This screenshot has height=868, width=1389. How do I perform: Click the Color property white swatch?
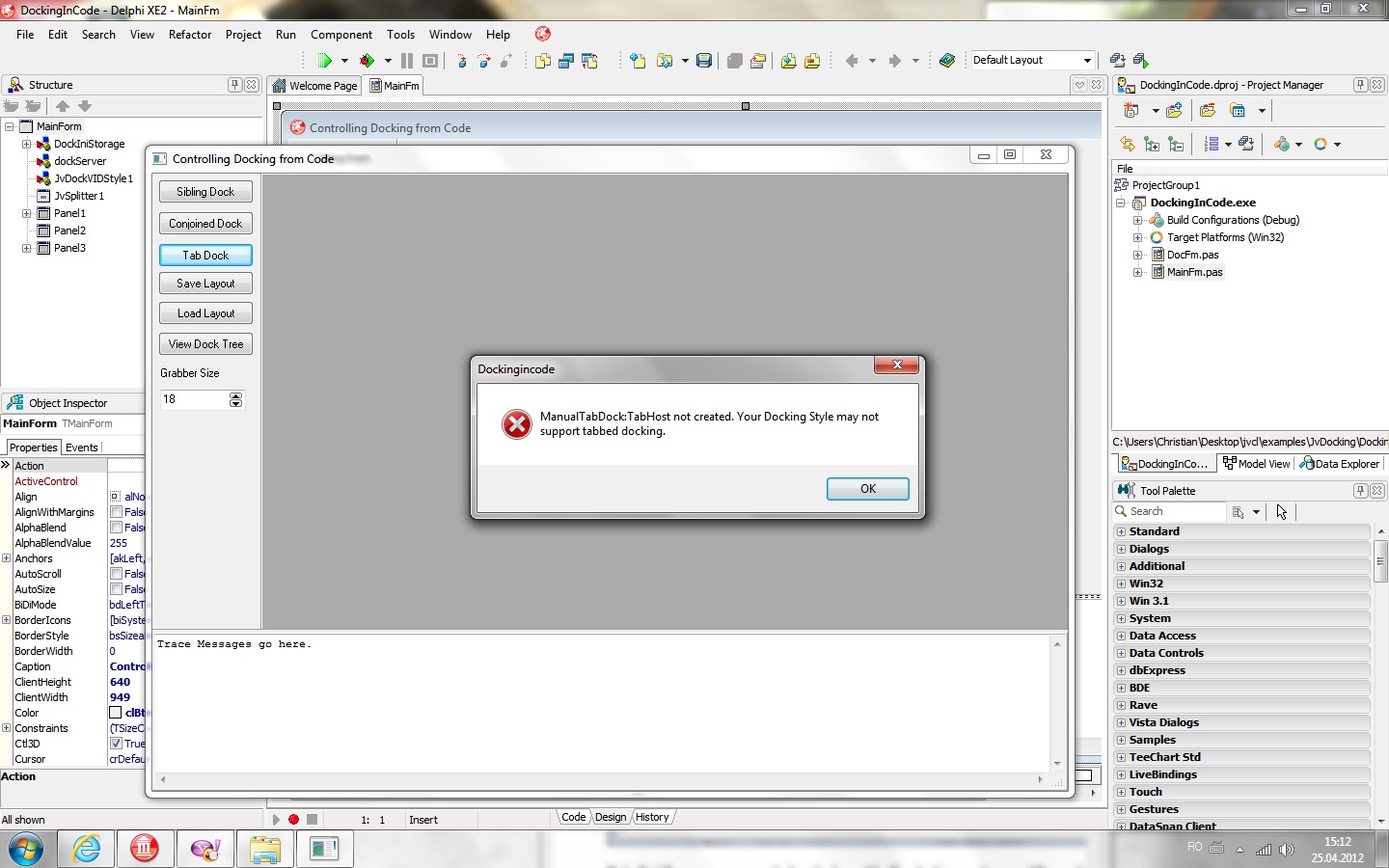point(116,713)
